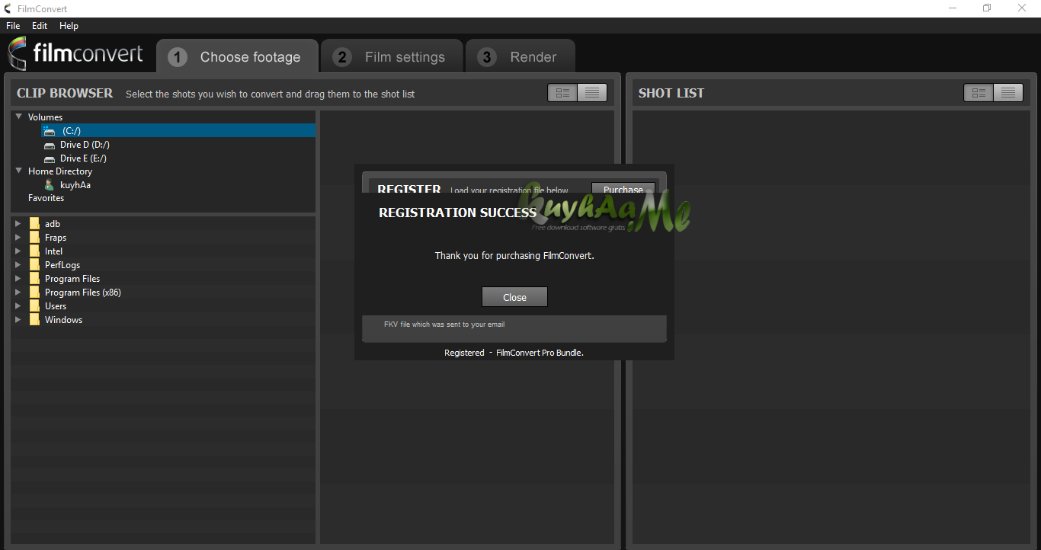1041x550 pixels.
Task: Expand the Intel folder
Action: point(18,251)
